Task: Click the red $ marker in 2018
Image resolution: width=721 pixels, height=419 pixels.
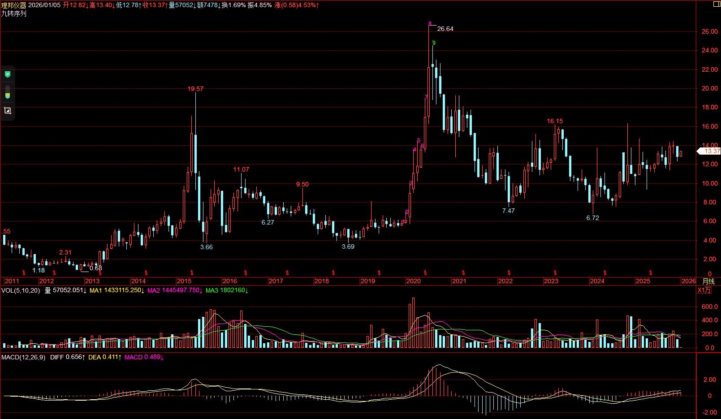Action: 333,272
